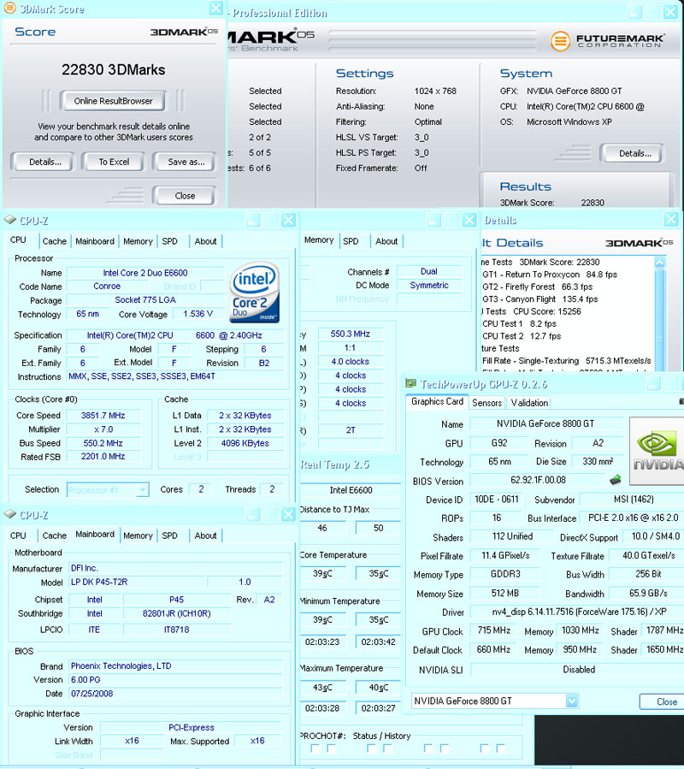Minimize the upper CPU-Z CPU window

[253, 220]
